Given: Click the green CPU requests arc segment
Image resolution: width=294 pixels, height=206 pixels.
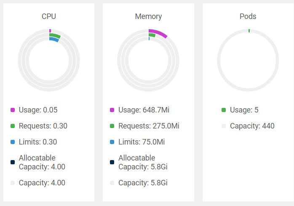Looking at the screenshot, I should tap(56, 35).
